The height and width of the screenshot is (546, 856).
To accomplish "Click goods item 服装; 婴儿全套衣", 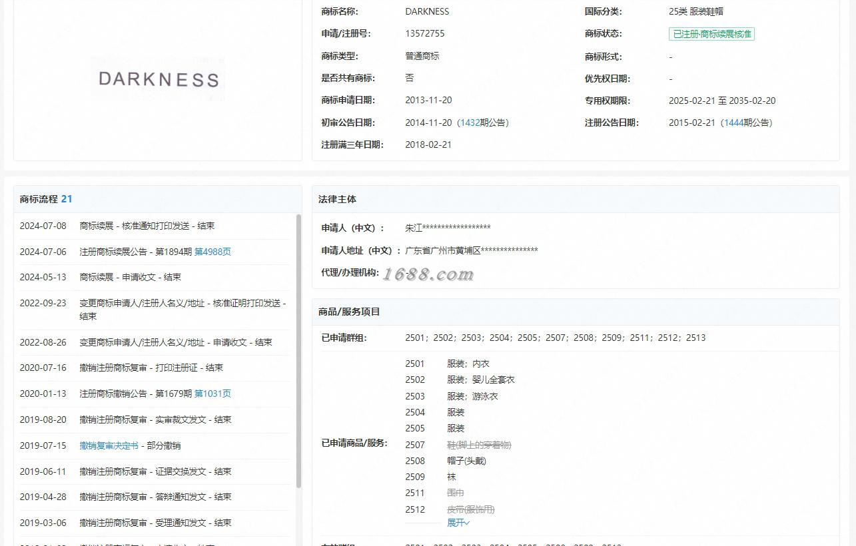I will [481, 380].
